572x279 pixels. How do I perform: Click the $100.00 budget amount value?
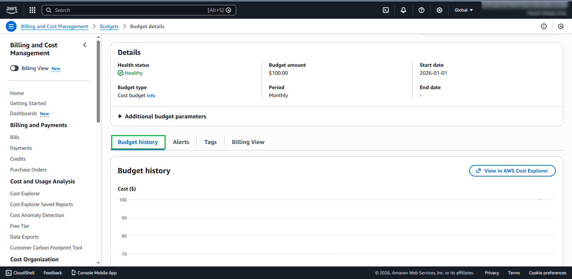[x=278, y=73]
